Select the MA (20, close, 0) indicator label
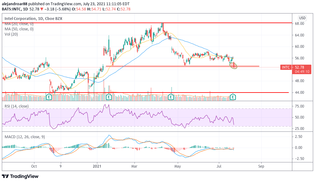Image resolution: width=315 pixels, height=182 pixels. click(x=19, y=24)
